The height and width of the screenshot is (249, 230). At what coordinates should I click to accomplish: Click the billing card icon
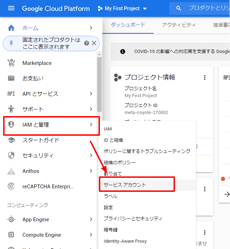click(11, 78)
